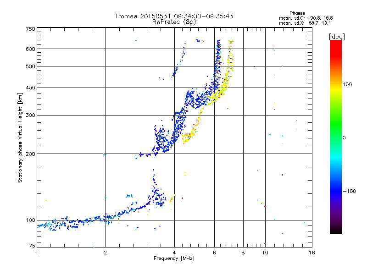This screenshot has height=275, width=367.
Task: Click the x-axis tick label '4'
Action: point(174,253)
